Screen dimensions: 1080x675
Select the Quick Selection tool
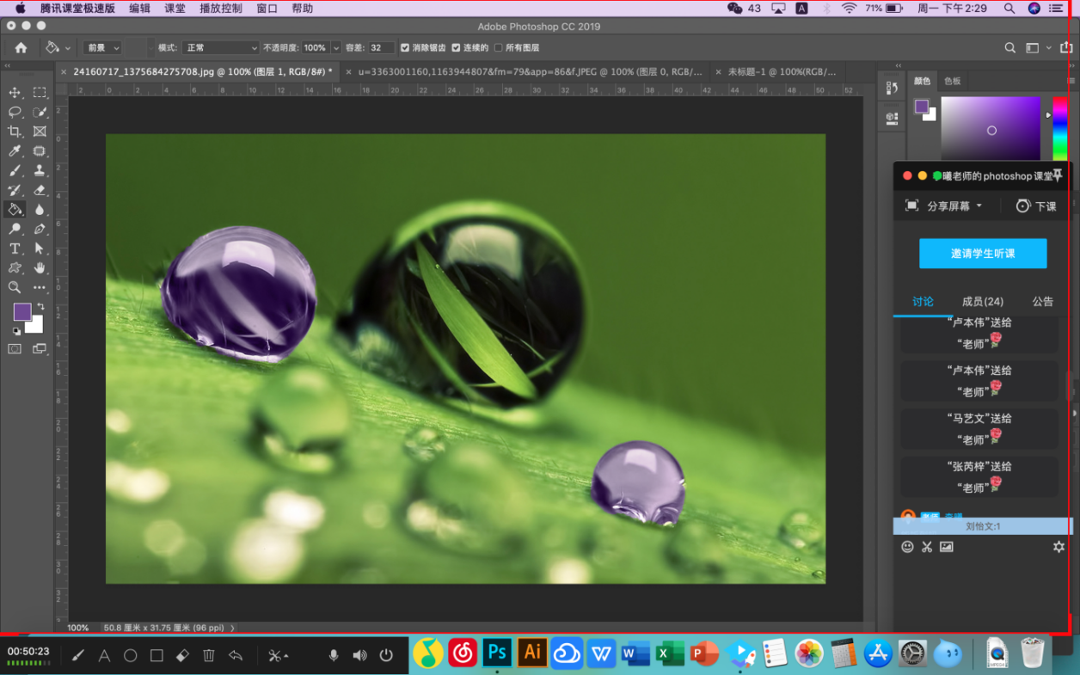click(40, 112)
